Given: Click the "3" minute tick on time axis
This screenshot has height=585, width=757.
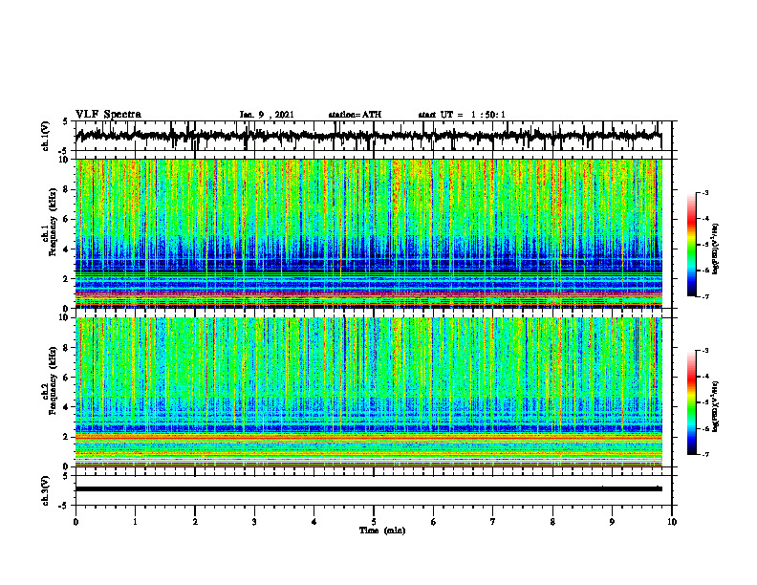Looking at the screenshot, I should pyautogui.click(x=254, y=522).
